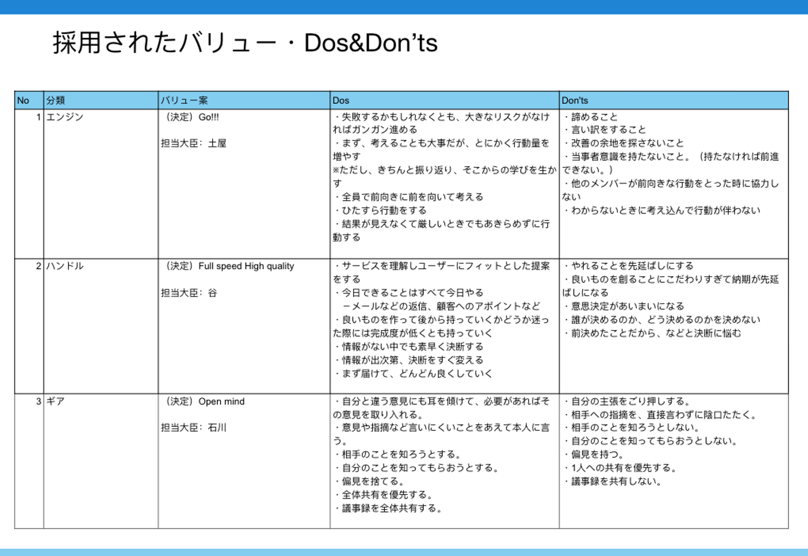Click the Dos line "・ひたすら行動をする"

[x=380, y=210]
